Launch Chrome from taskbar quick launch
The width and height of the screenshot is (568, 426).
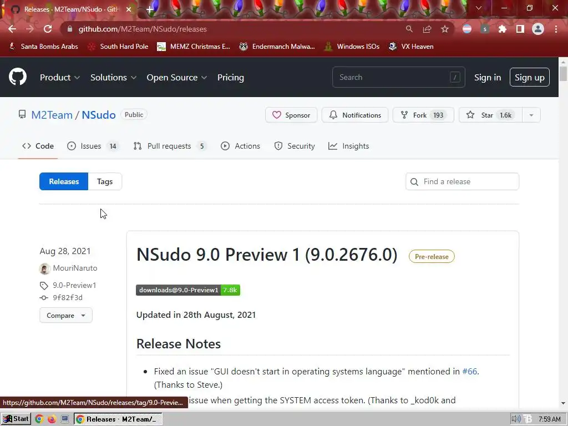(39, 419)
